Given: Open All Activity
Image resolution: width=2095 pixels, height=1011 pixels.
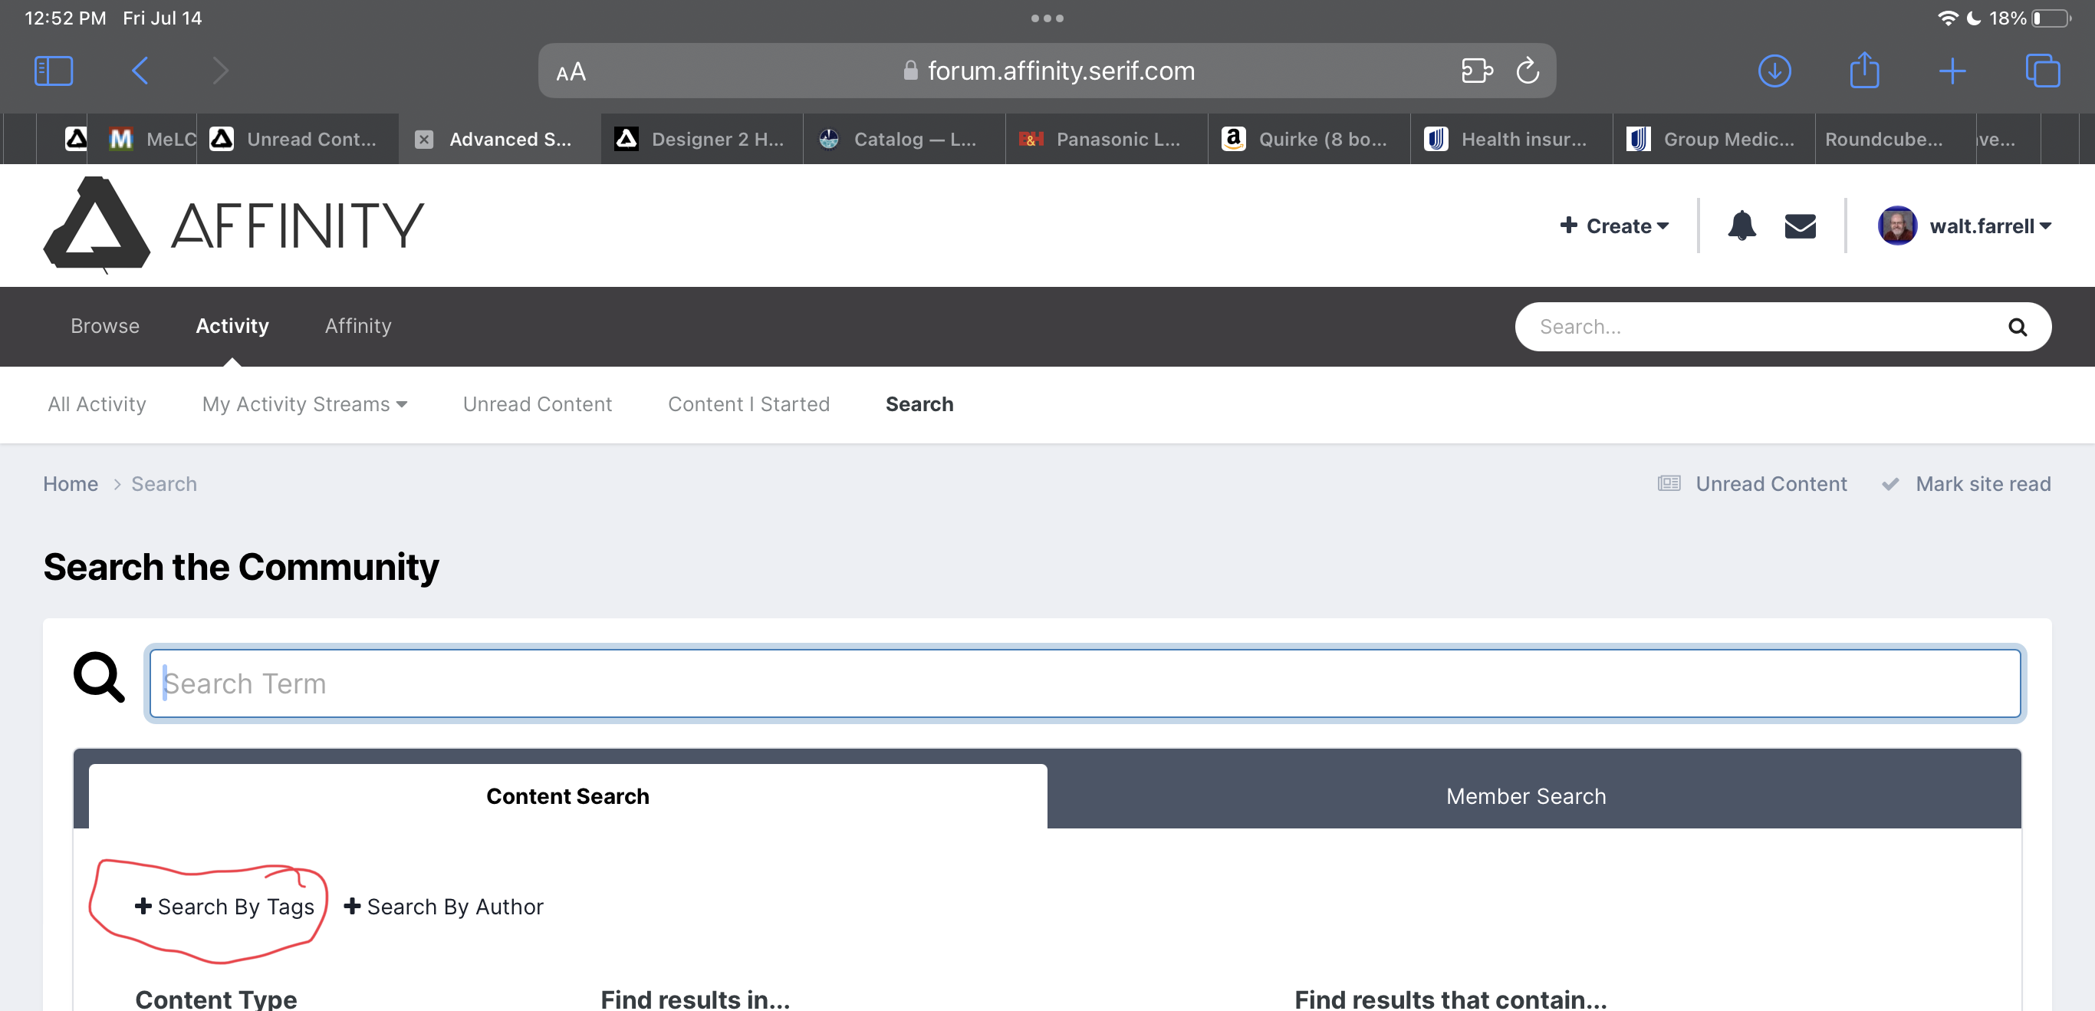Looking at the screenshot, I should 97,404.
